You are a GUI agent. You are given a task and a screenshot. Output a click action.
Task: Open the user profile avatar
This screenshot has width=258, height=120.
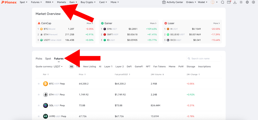tap(213, 2)
